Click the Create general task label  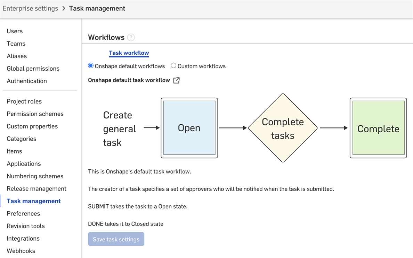120,128
